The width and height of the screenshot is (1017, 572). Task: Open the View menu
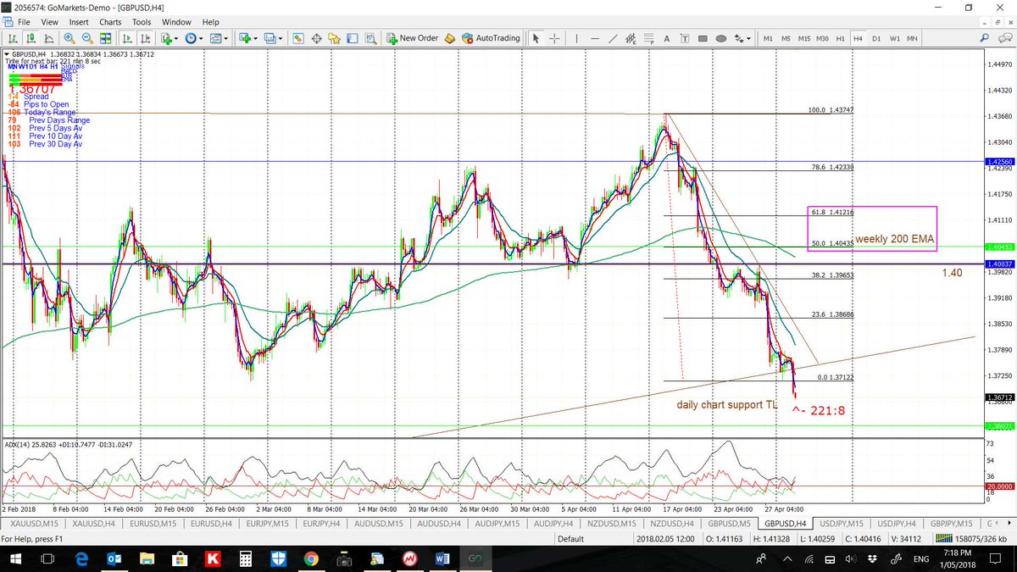coord(50,22)
